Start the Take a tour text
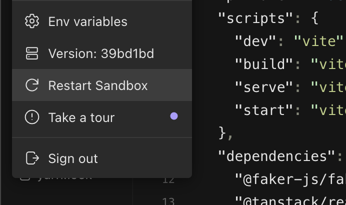The height and width of the screenshot is (205, 346). pos(81,117)
